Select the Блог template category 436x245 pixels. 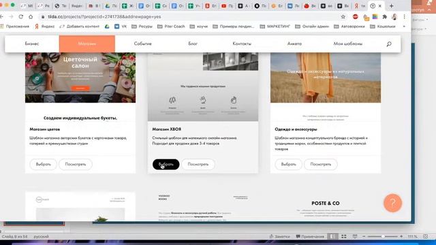pyautogui.click(x=193, y=44)
